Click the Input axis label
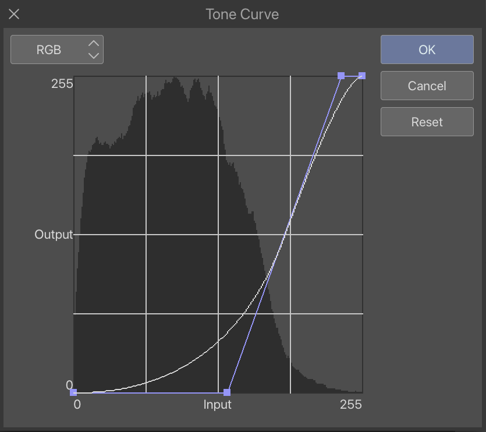This screenshot has width=486, height=432. 218,405
